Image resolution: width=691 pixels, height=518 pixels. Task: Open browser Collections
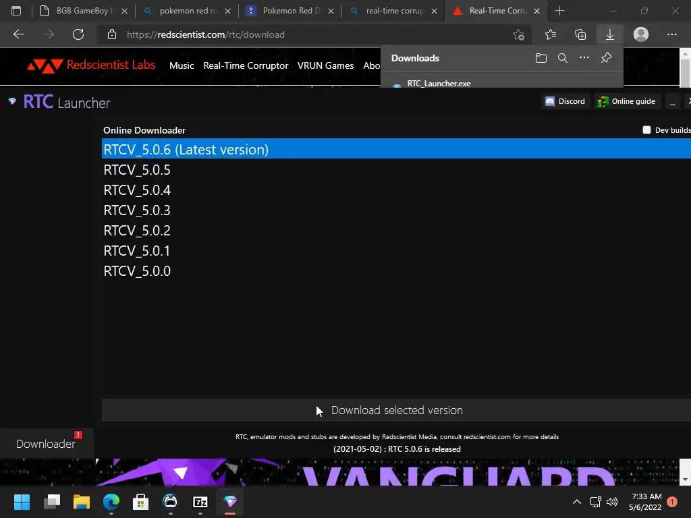point(580,34)
